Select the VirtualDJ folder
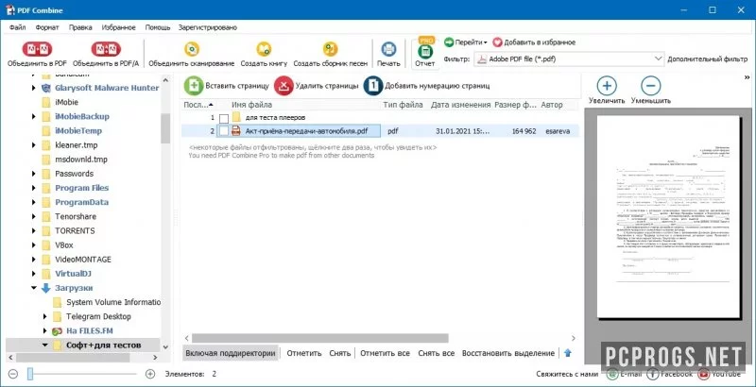The height and width of the screenshot is (387, 756). point(74,274)
